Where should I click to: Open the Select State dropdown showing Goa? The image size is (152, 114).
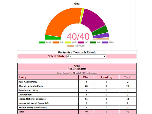pos(86,56)
